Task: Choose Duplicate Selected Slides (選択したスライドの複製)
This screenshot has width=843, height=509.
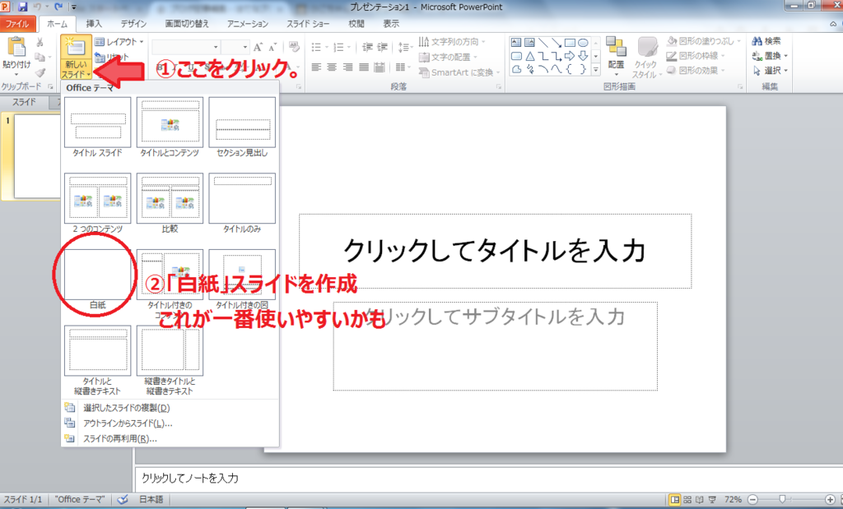Action: 170,408
